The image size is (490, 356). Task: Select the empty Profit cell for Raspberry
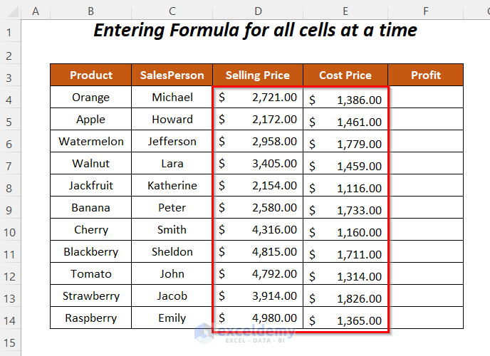point(426,318)
